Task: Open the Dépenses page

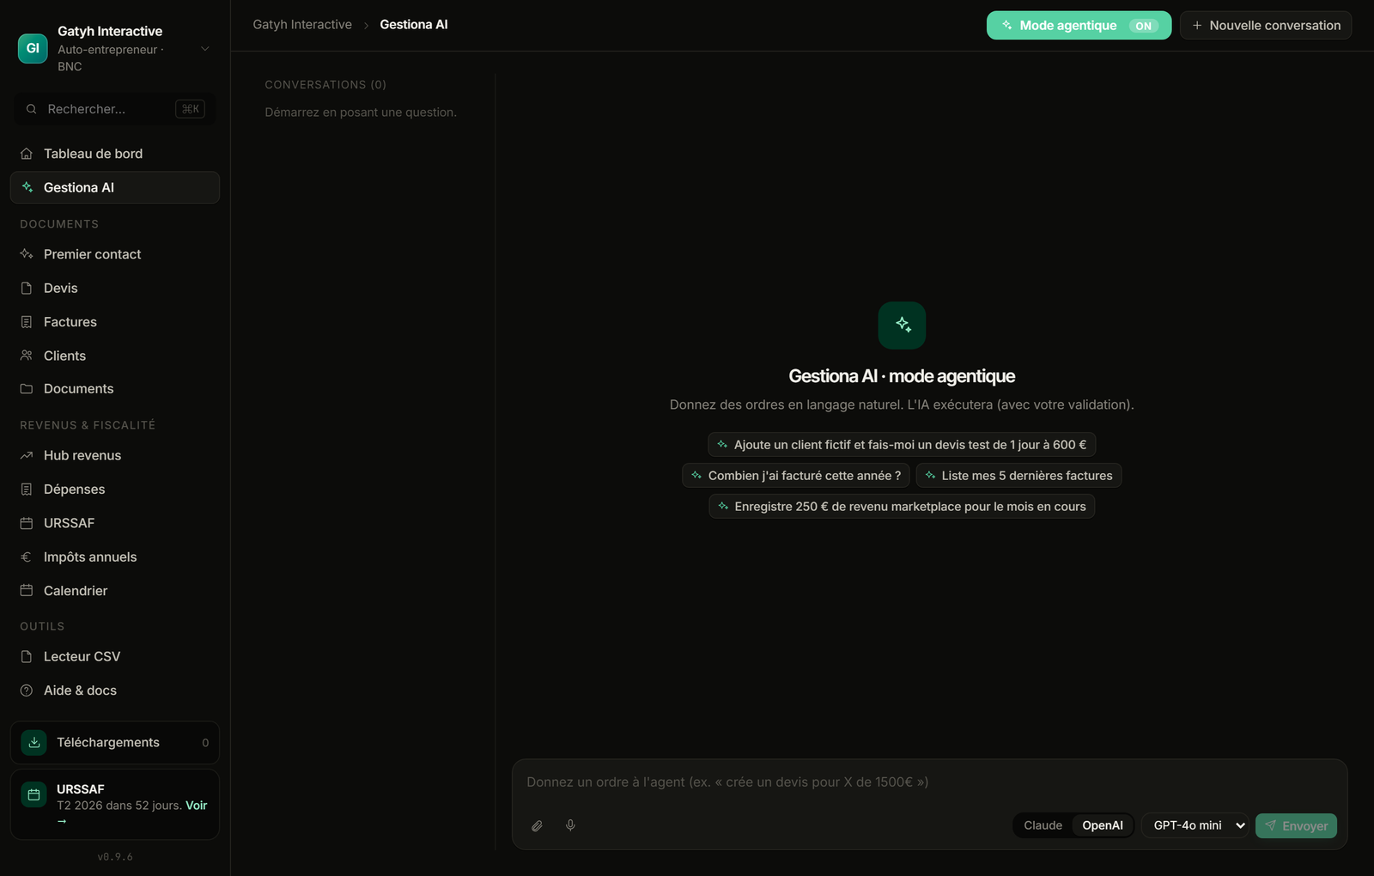Action: [x=114, y=490]
